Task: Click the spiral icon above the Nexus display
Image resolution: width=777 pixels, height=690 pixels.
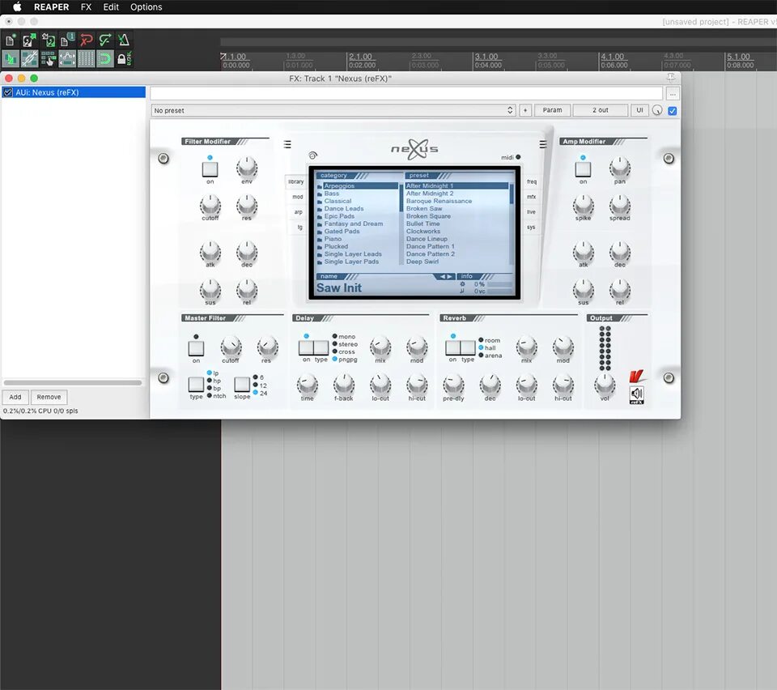Action: tap(312, 155)
